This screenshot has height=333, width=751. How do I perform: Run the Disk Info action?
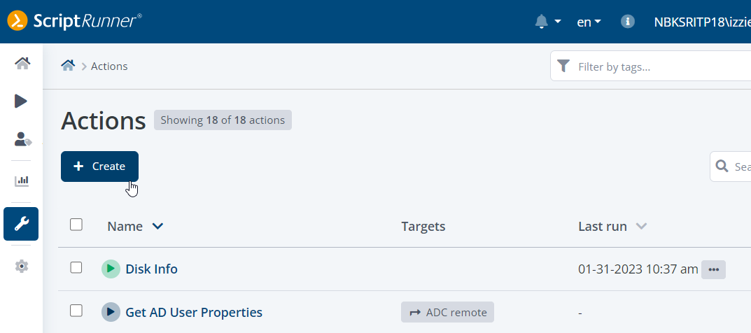tap(111, 269)
